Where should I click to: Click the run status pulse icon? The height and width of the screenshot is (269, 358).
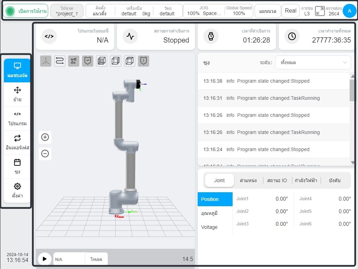pos(130,36)
